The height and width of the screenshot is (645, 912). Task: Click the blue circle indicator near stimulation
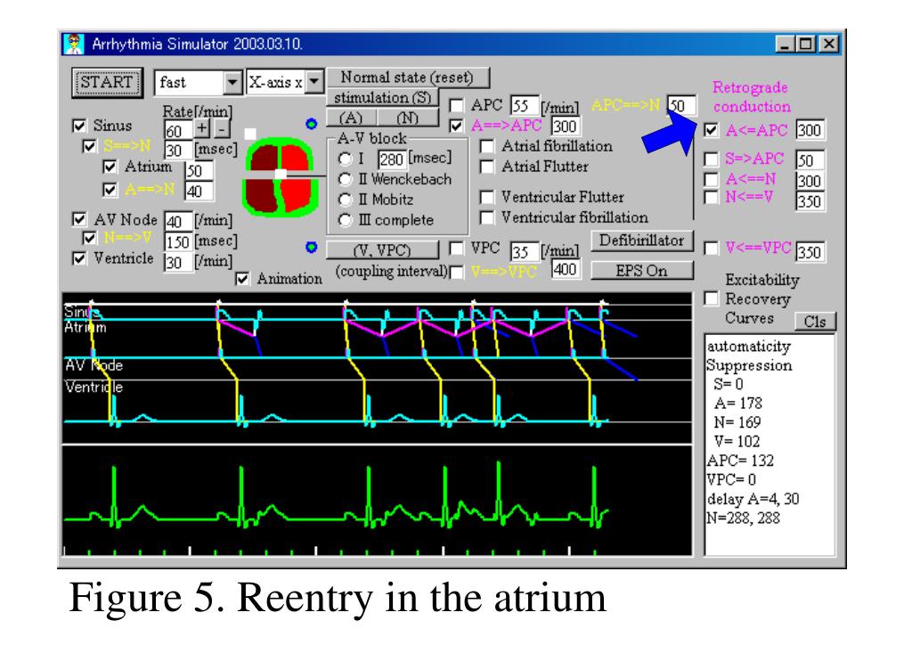311,124
